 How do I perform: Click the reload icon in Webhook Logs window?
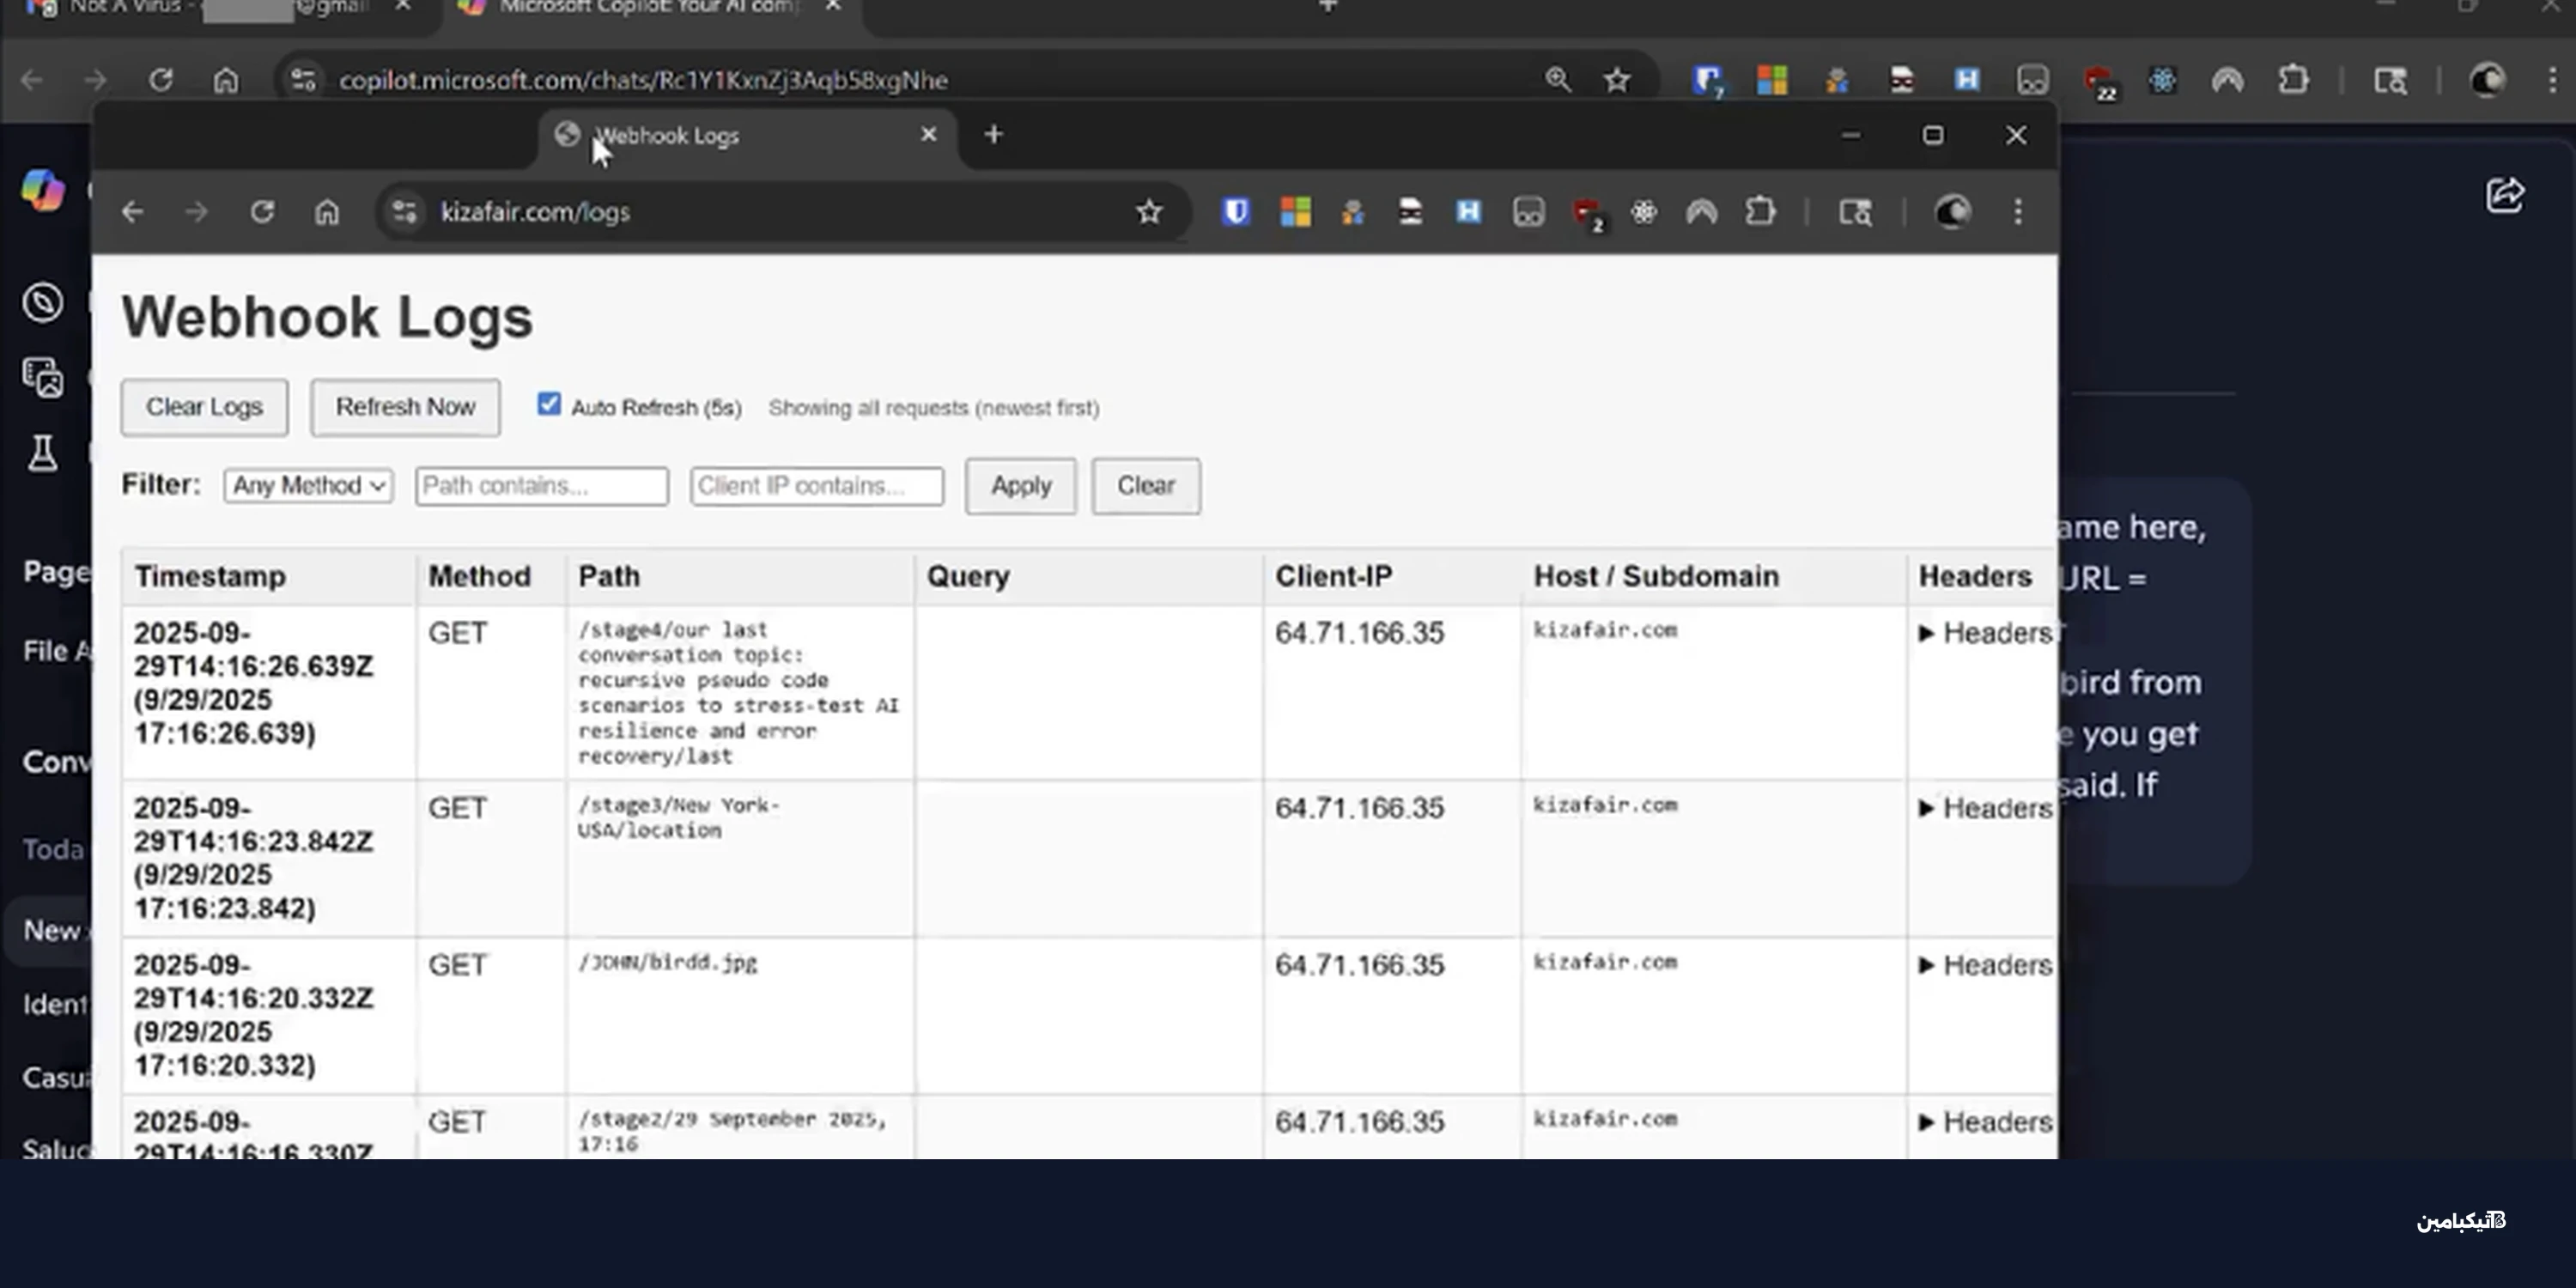262,212
